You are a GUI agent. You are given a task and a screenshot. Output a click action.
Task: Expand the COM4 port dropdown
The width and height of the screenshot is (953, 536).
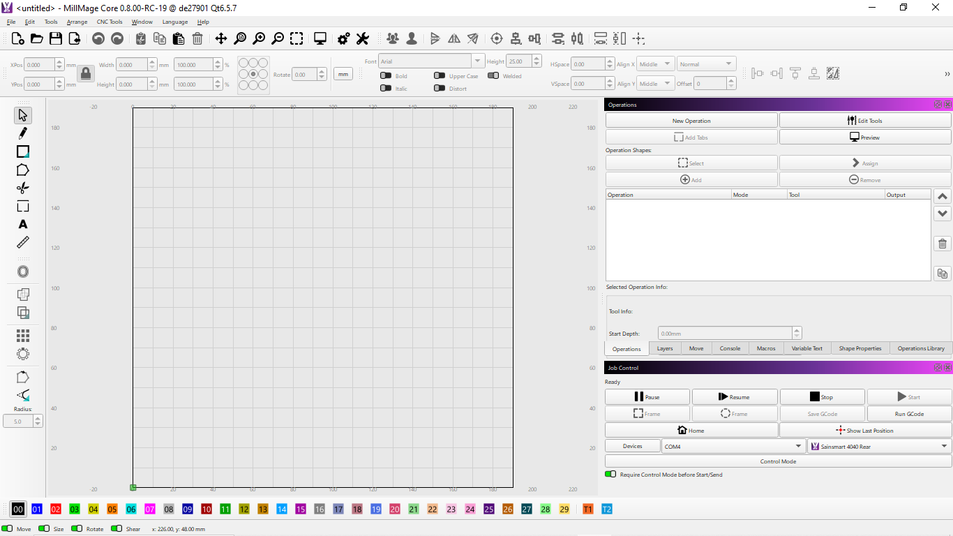[733, 446]
